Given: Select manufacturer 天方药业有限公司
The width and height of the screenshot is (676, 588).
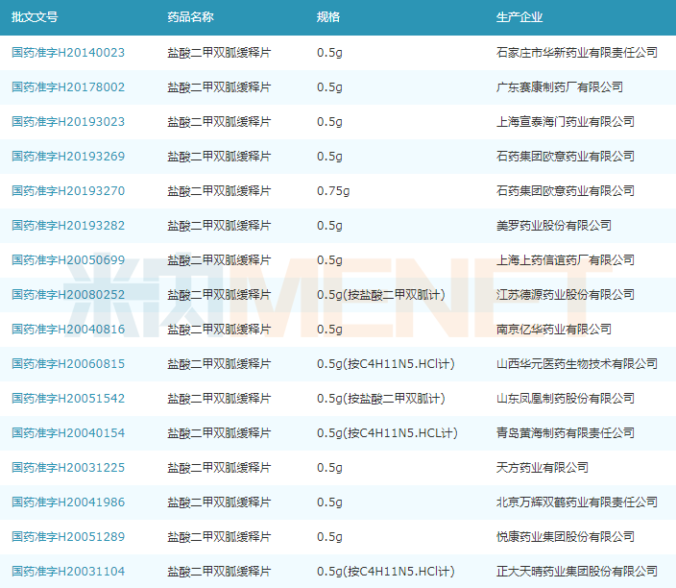Looking at the screenshot, I should click(543, 468).
